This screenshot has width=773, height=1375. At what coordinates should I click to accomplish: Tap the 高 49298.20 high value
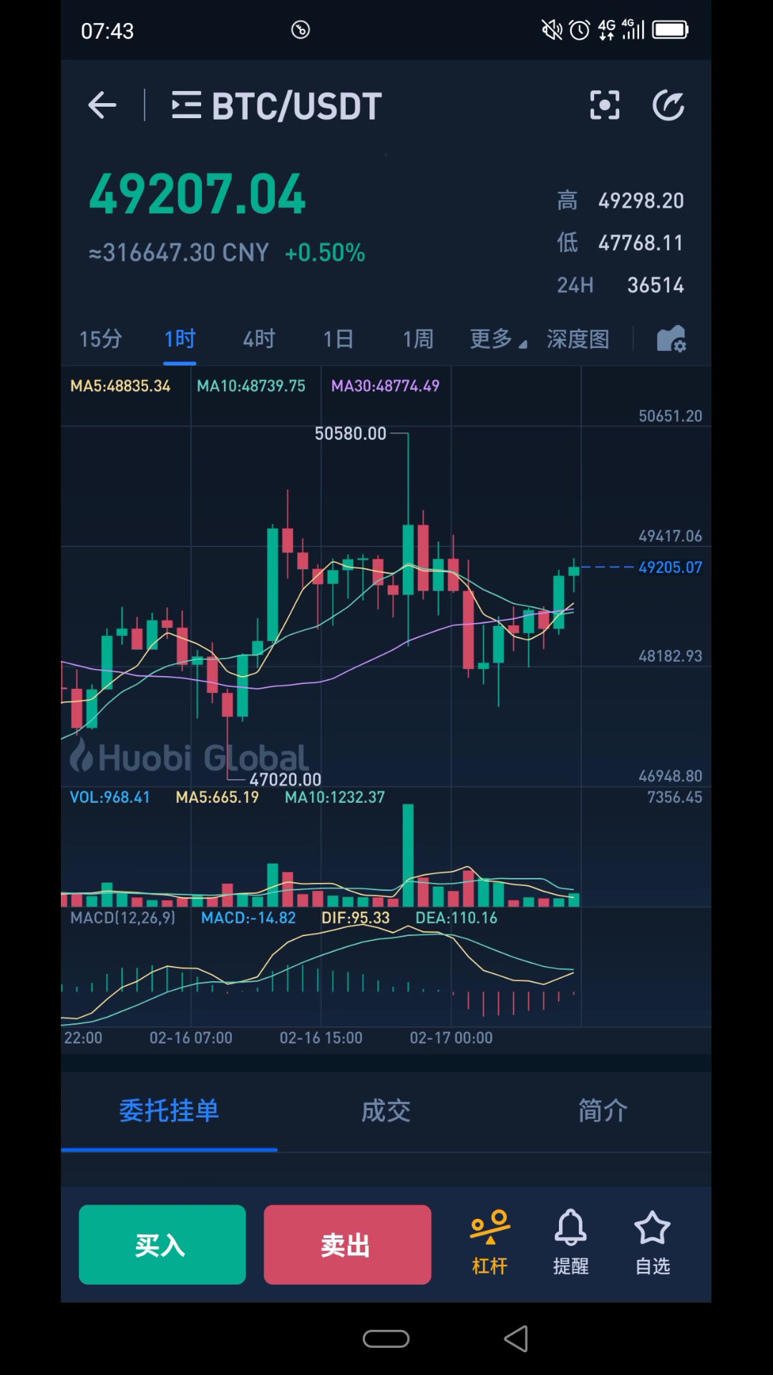pyautogui.click(x=621, y=201)
